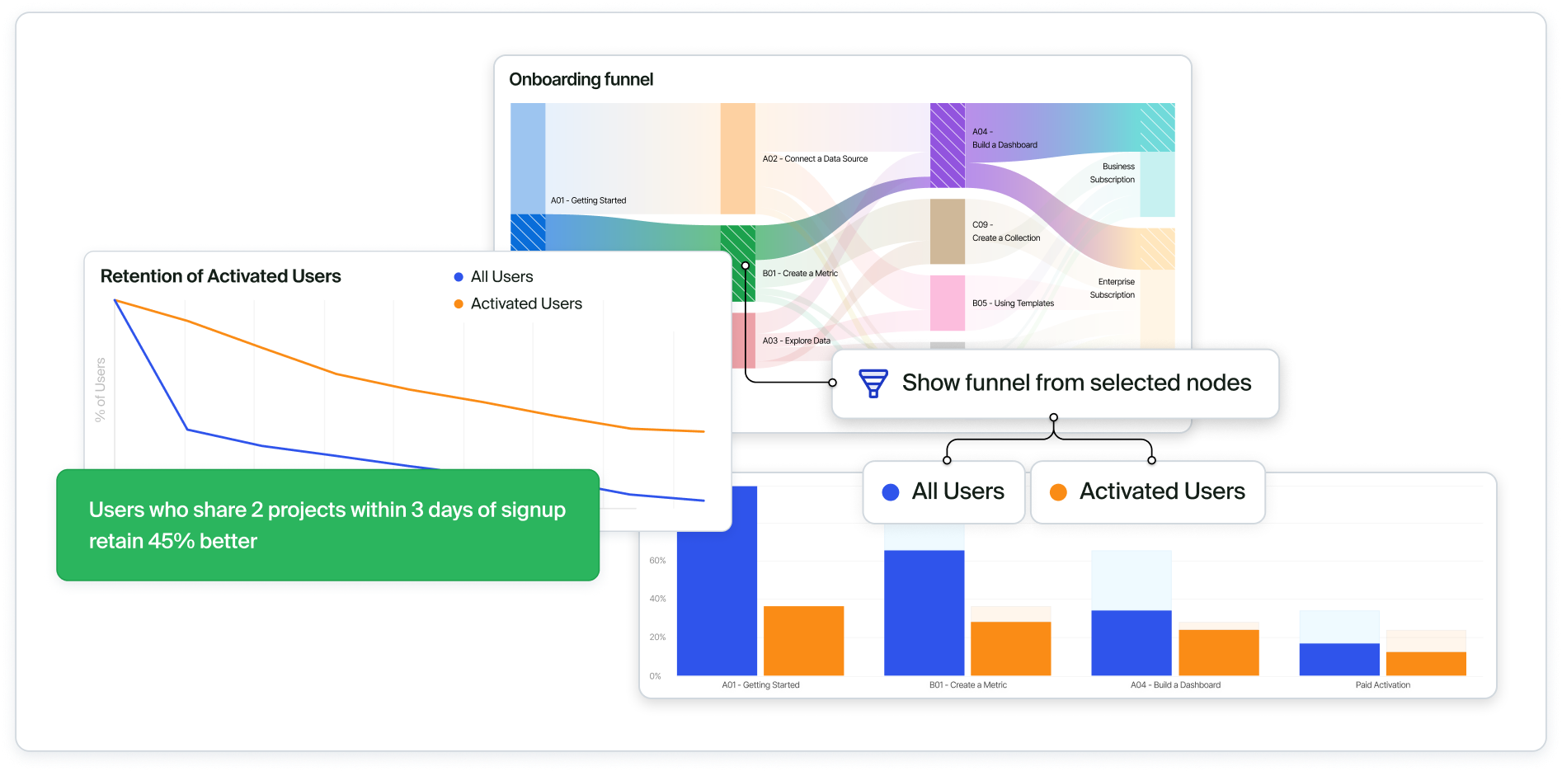Click the orange bar for A01 Getting Started
Viewport: 1562px width, 771px height.
click(x=803, y=641)
